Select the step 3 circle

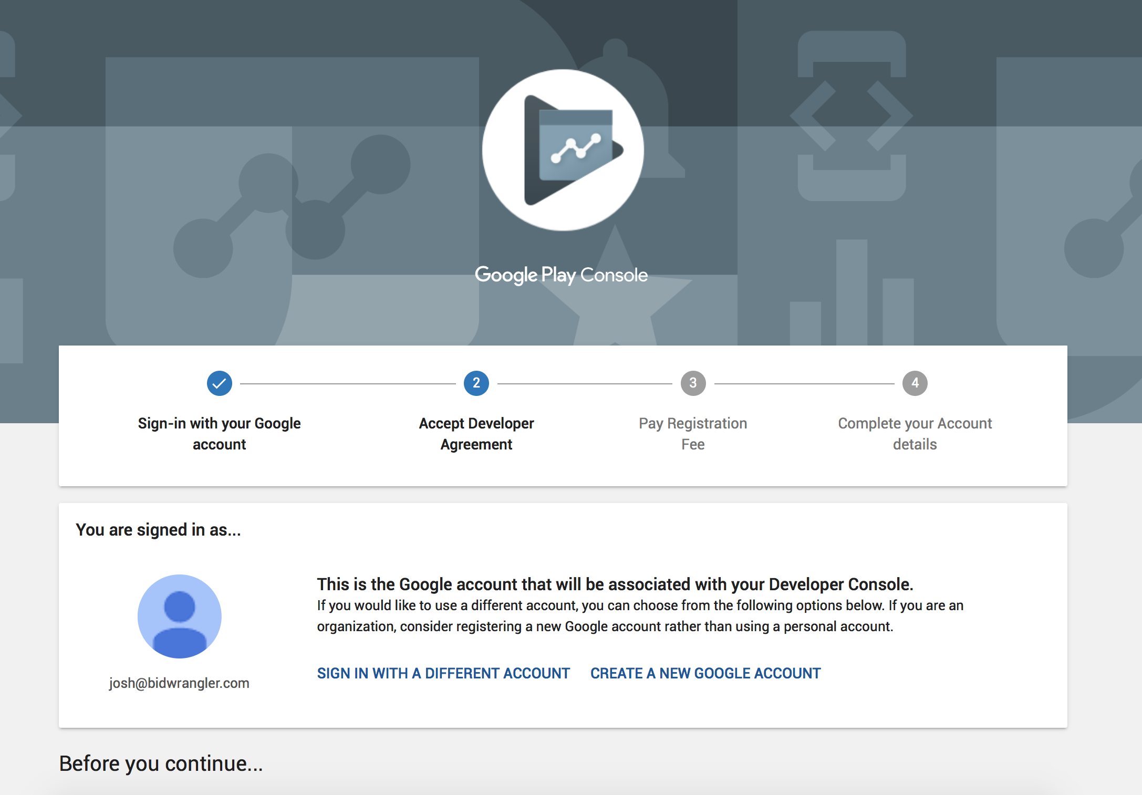(x=693, y=383)
